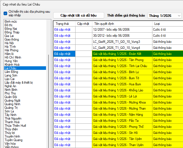This screenshot has height=148, width=183.
Task: Toggle checkbox to show only merged localities
Action: [6, 13]
